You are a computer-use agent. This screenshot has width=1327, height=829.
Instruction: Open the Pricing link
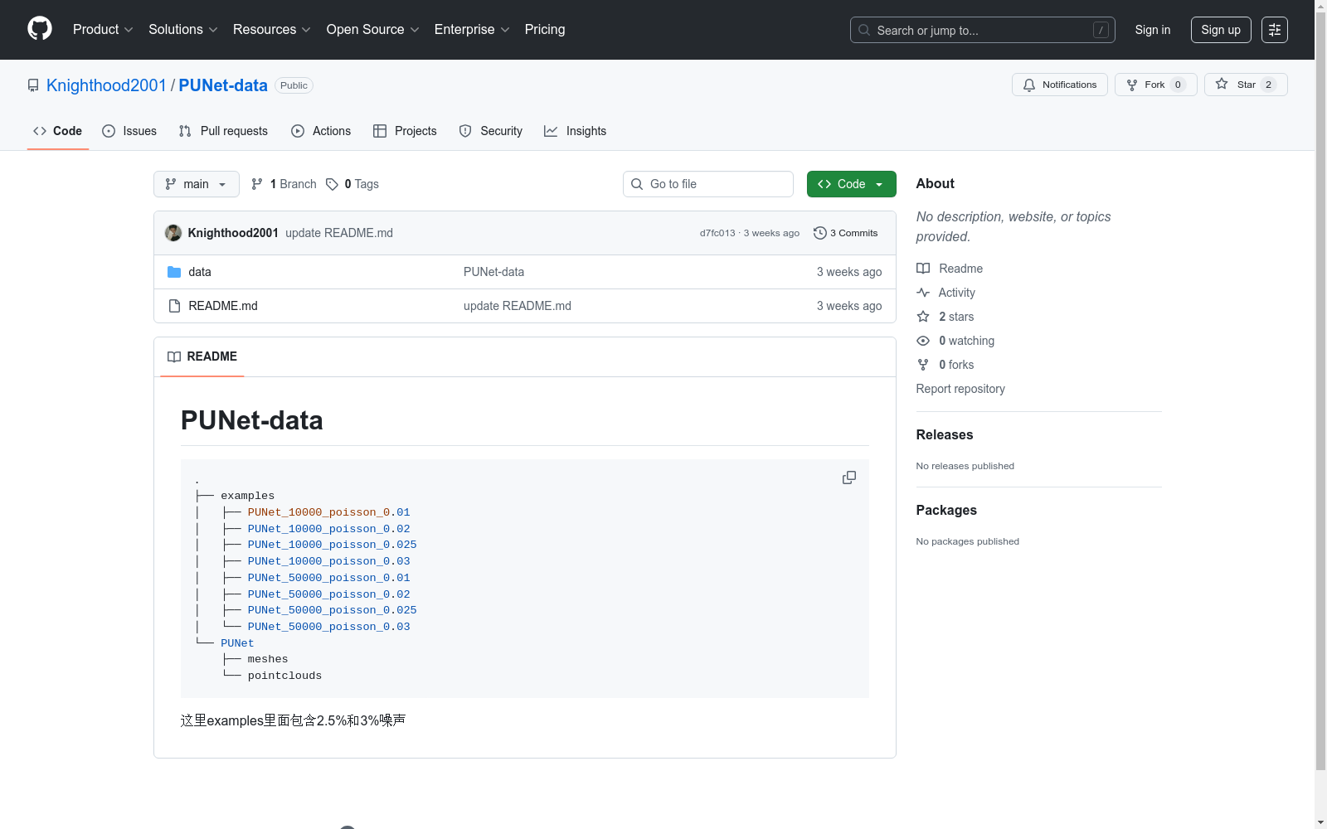545,30
